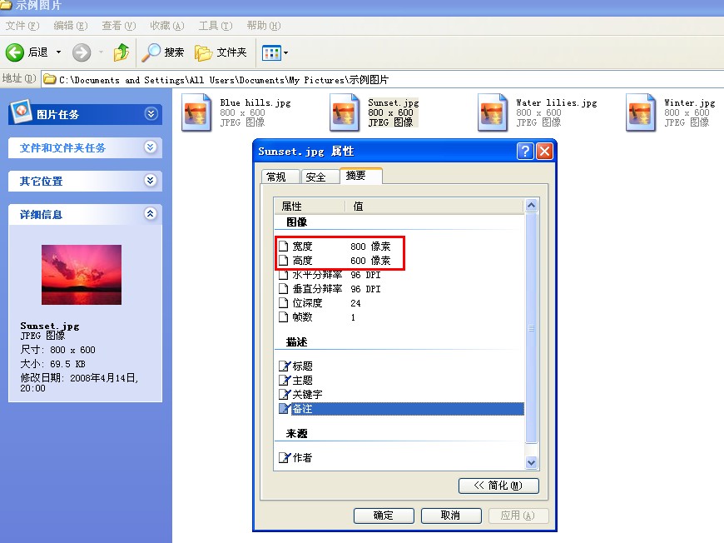Screen dimensions: 724x543
Task: Select the Water lilies.jpg file icon
Action: tap(493, 112)
